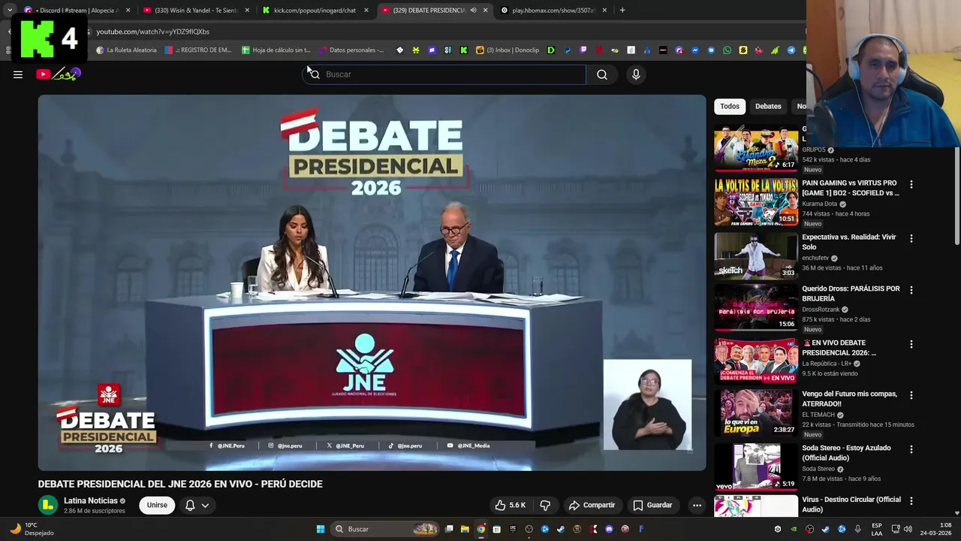Screen dimensions: 961x541
Task: Click the related videos sidebar scrollbar
Action: point(957,195)
